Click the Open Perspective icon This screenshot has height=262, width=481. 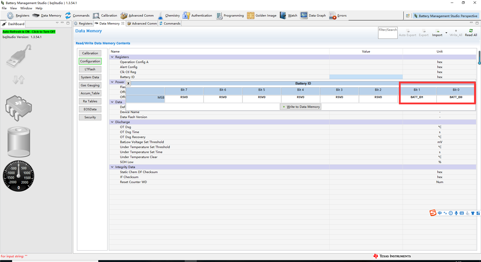[x=408, y=16]
